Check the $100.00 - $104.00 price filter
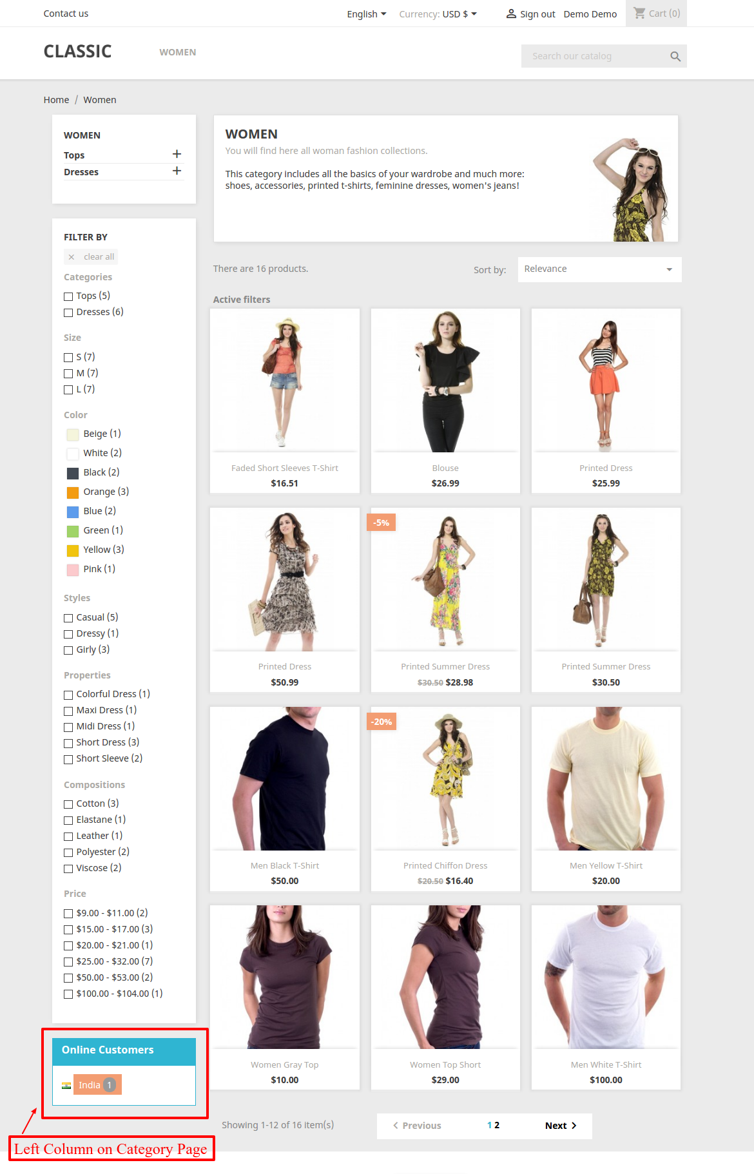This screenshot has width=754, height=1174. (x=68, y=994)
